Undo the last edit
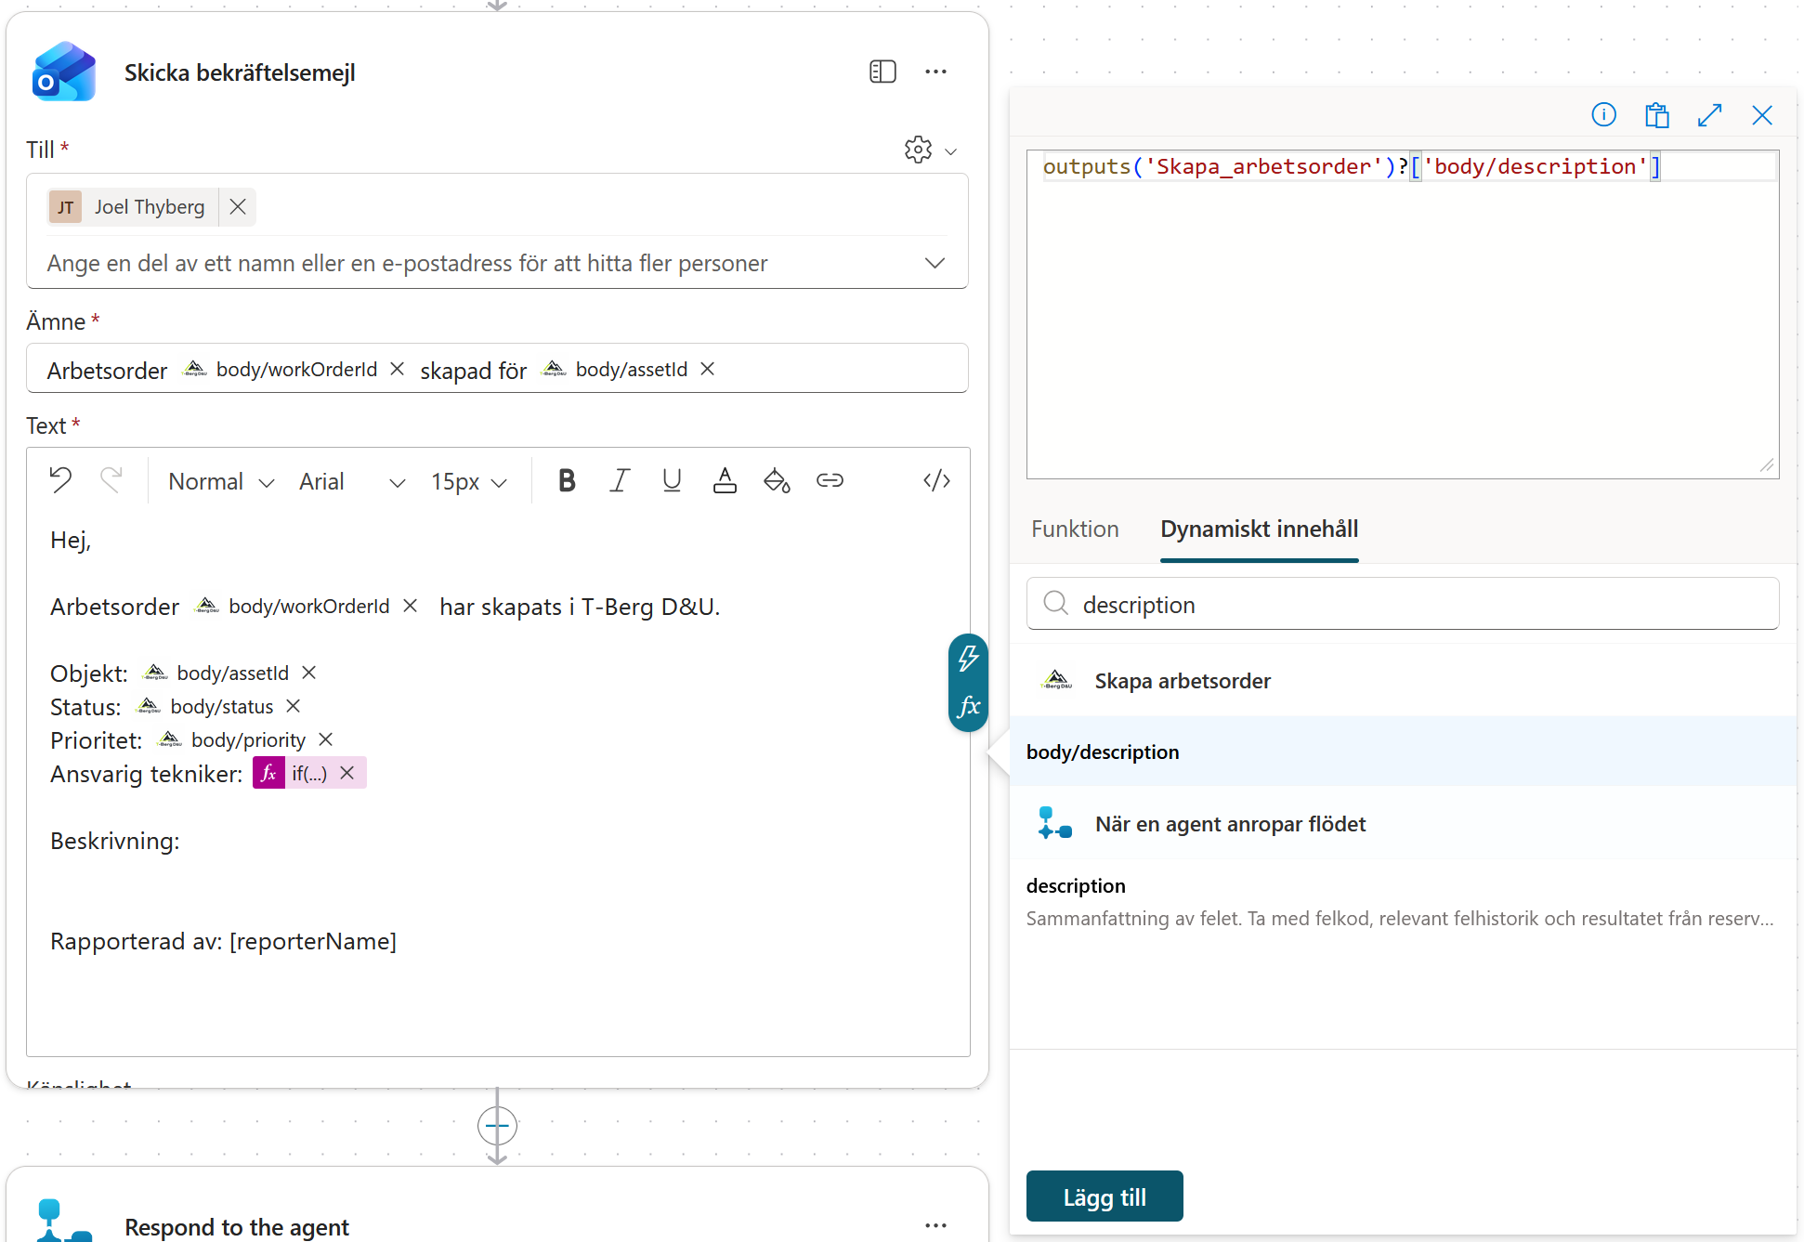This screenshot has width=1804, height=1242. point(60,480)
